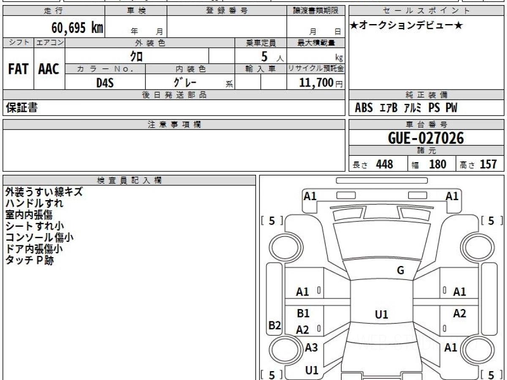The image size is (507, 380).
Task: Click the エアコン header cell
Action: click(49, 43)
